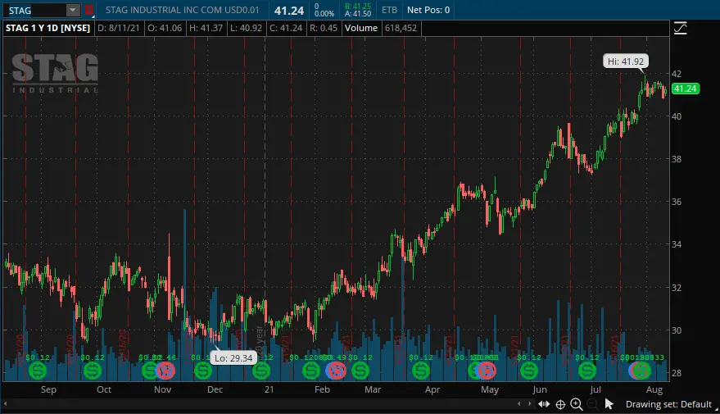Click the last price 41.24 in header

pyautogui.click(x=289, y=11)
